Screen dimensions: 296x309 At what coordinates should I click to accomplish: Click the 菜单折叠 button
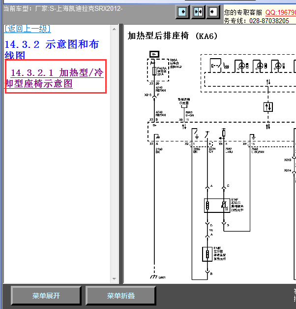[121, 296]
